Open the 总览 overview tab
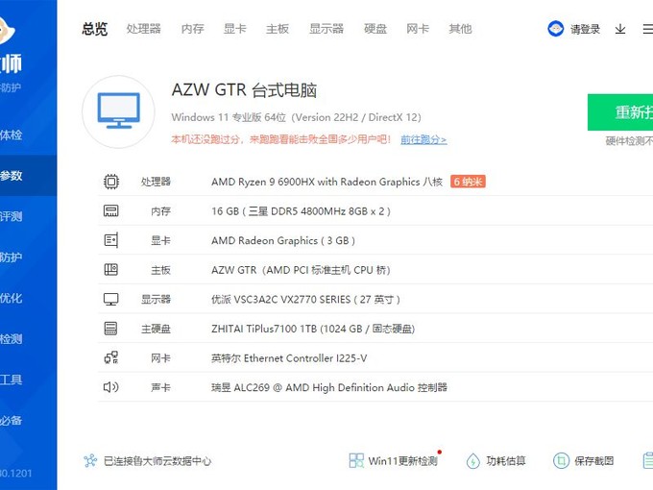The height and width of the screenshot is (490, 653). (94, 29)
